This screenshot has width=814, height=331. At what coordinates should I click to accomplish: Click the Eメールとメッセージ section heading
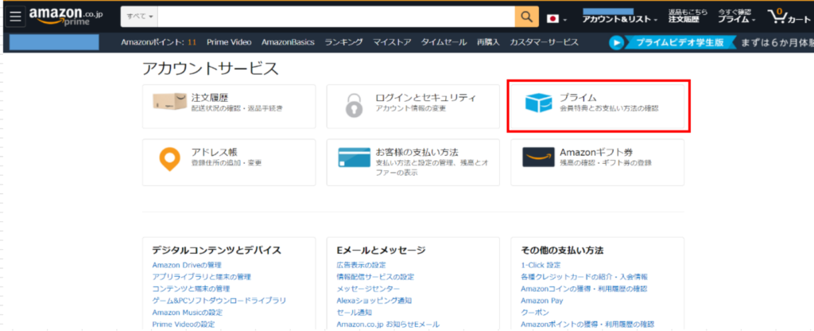pos(381,250)
